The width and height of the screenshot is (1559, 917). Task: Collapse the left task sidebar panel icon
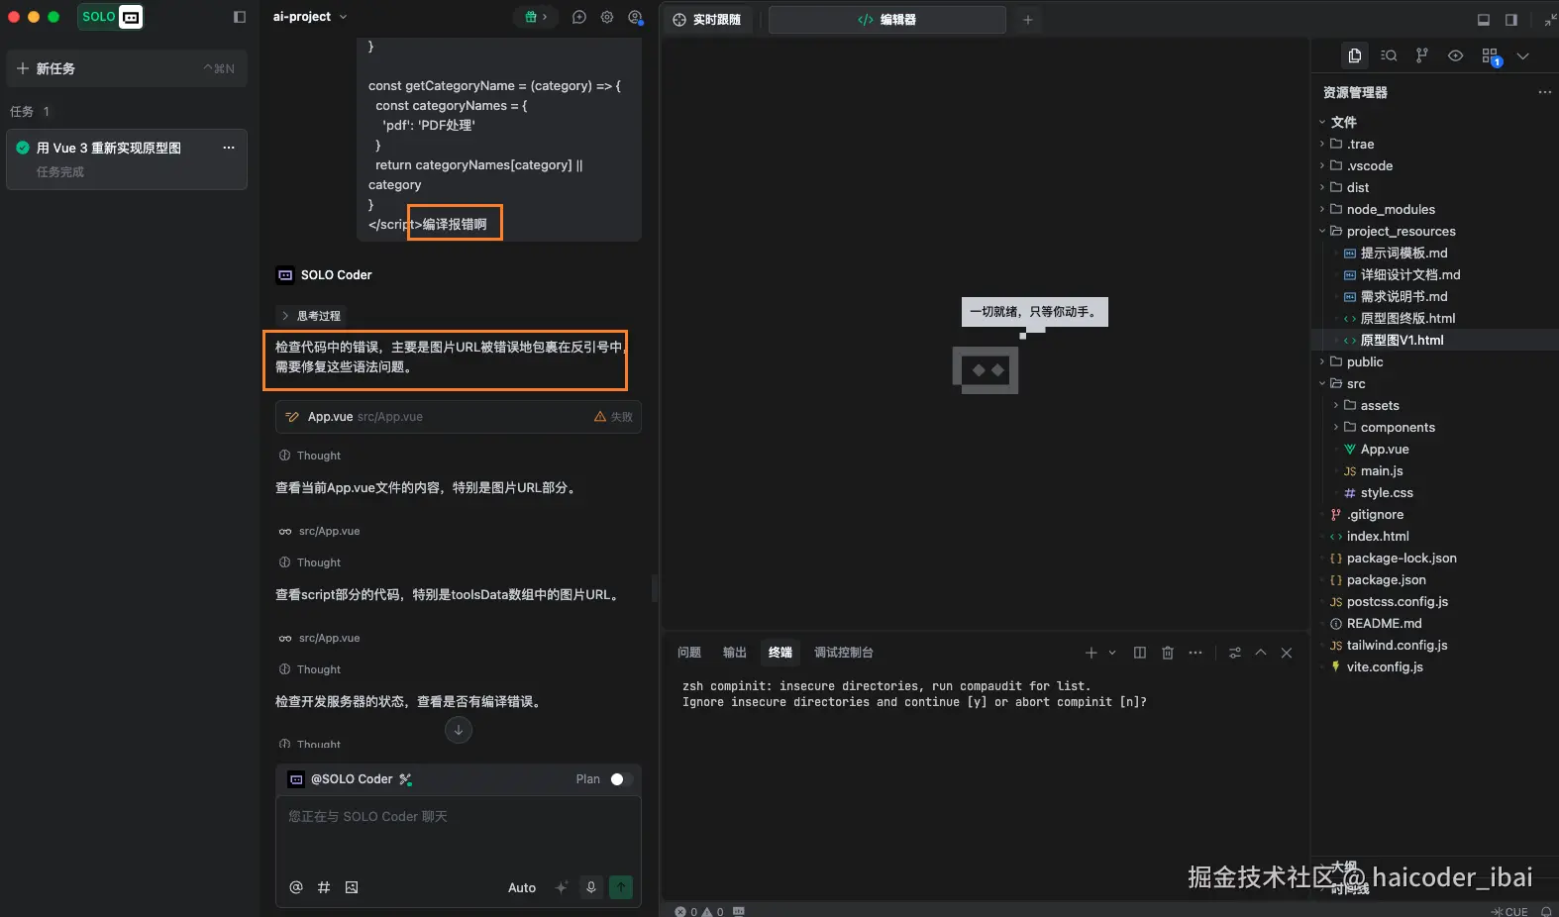coord(239,17)
